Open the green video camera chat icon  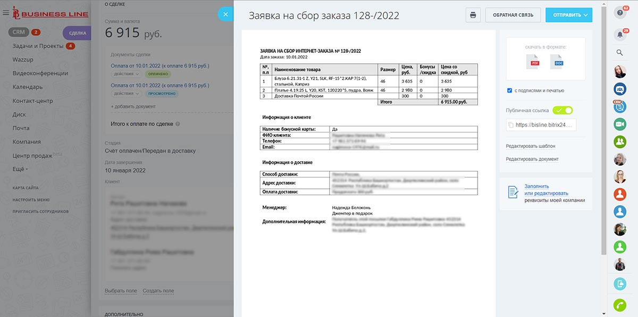tap(619, 124)
